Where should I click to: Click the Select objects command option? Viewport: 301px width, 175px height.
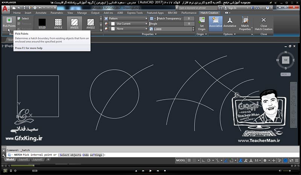[70, 155]
